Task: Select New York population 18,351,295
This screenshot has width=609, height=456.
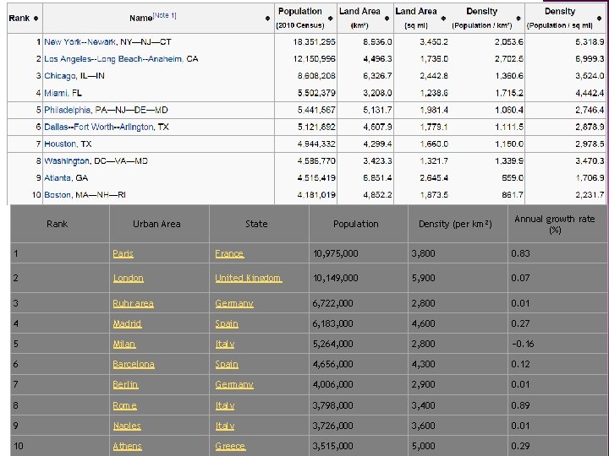Action: tap(314, 42)
